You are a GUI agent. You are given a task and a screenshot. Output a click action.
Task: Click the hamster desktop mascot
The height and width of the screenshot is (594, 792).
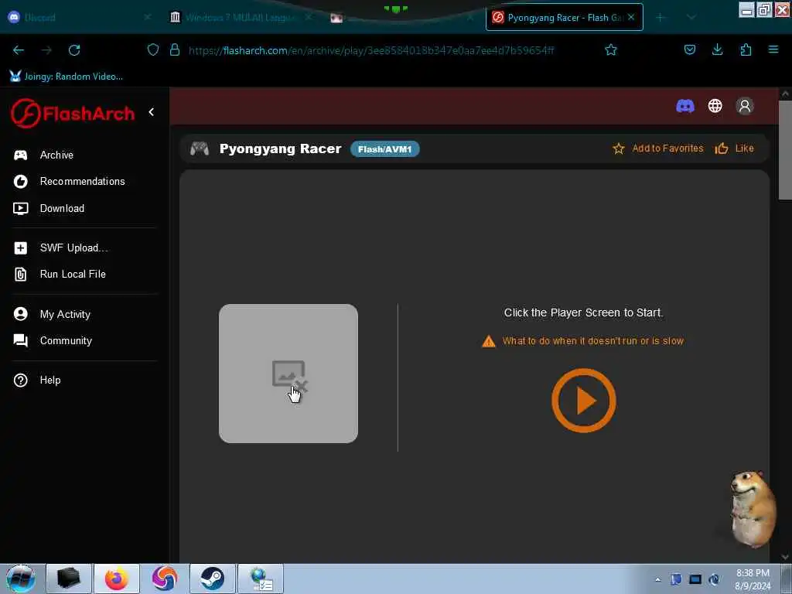(x=753, y=509)
